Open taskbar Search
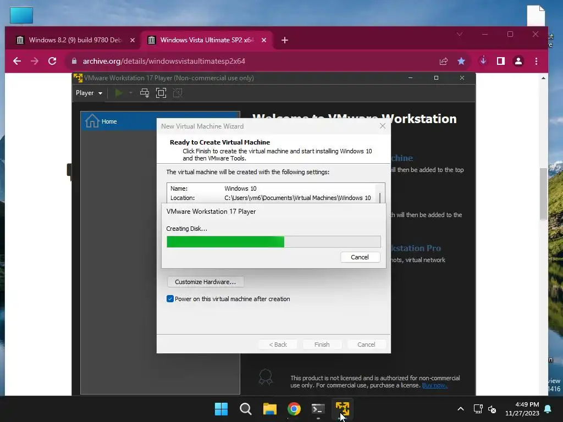 pyautogui.click(x=246, y=409)
